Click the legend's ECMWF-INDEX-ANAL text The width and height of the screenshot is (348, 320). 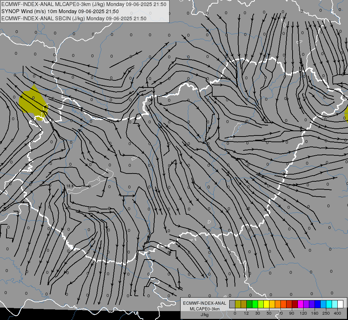click(205, 303)
